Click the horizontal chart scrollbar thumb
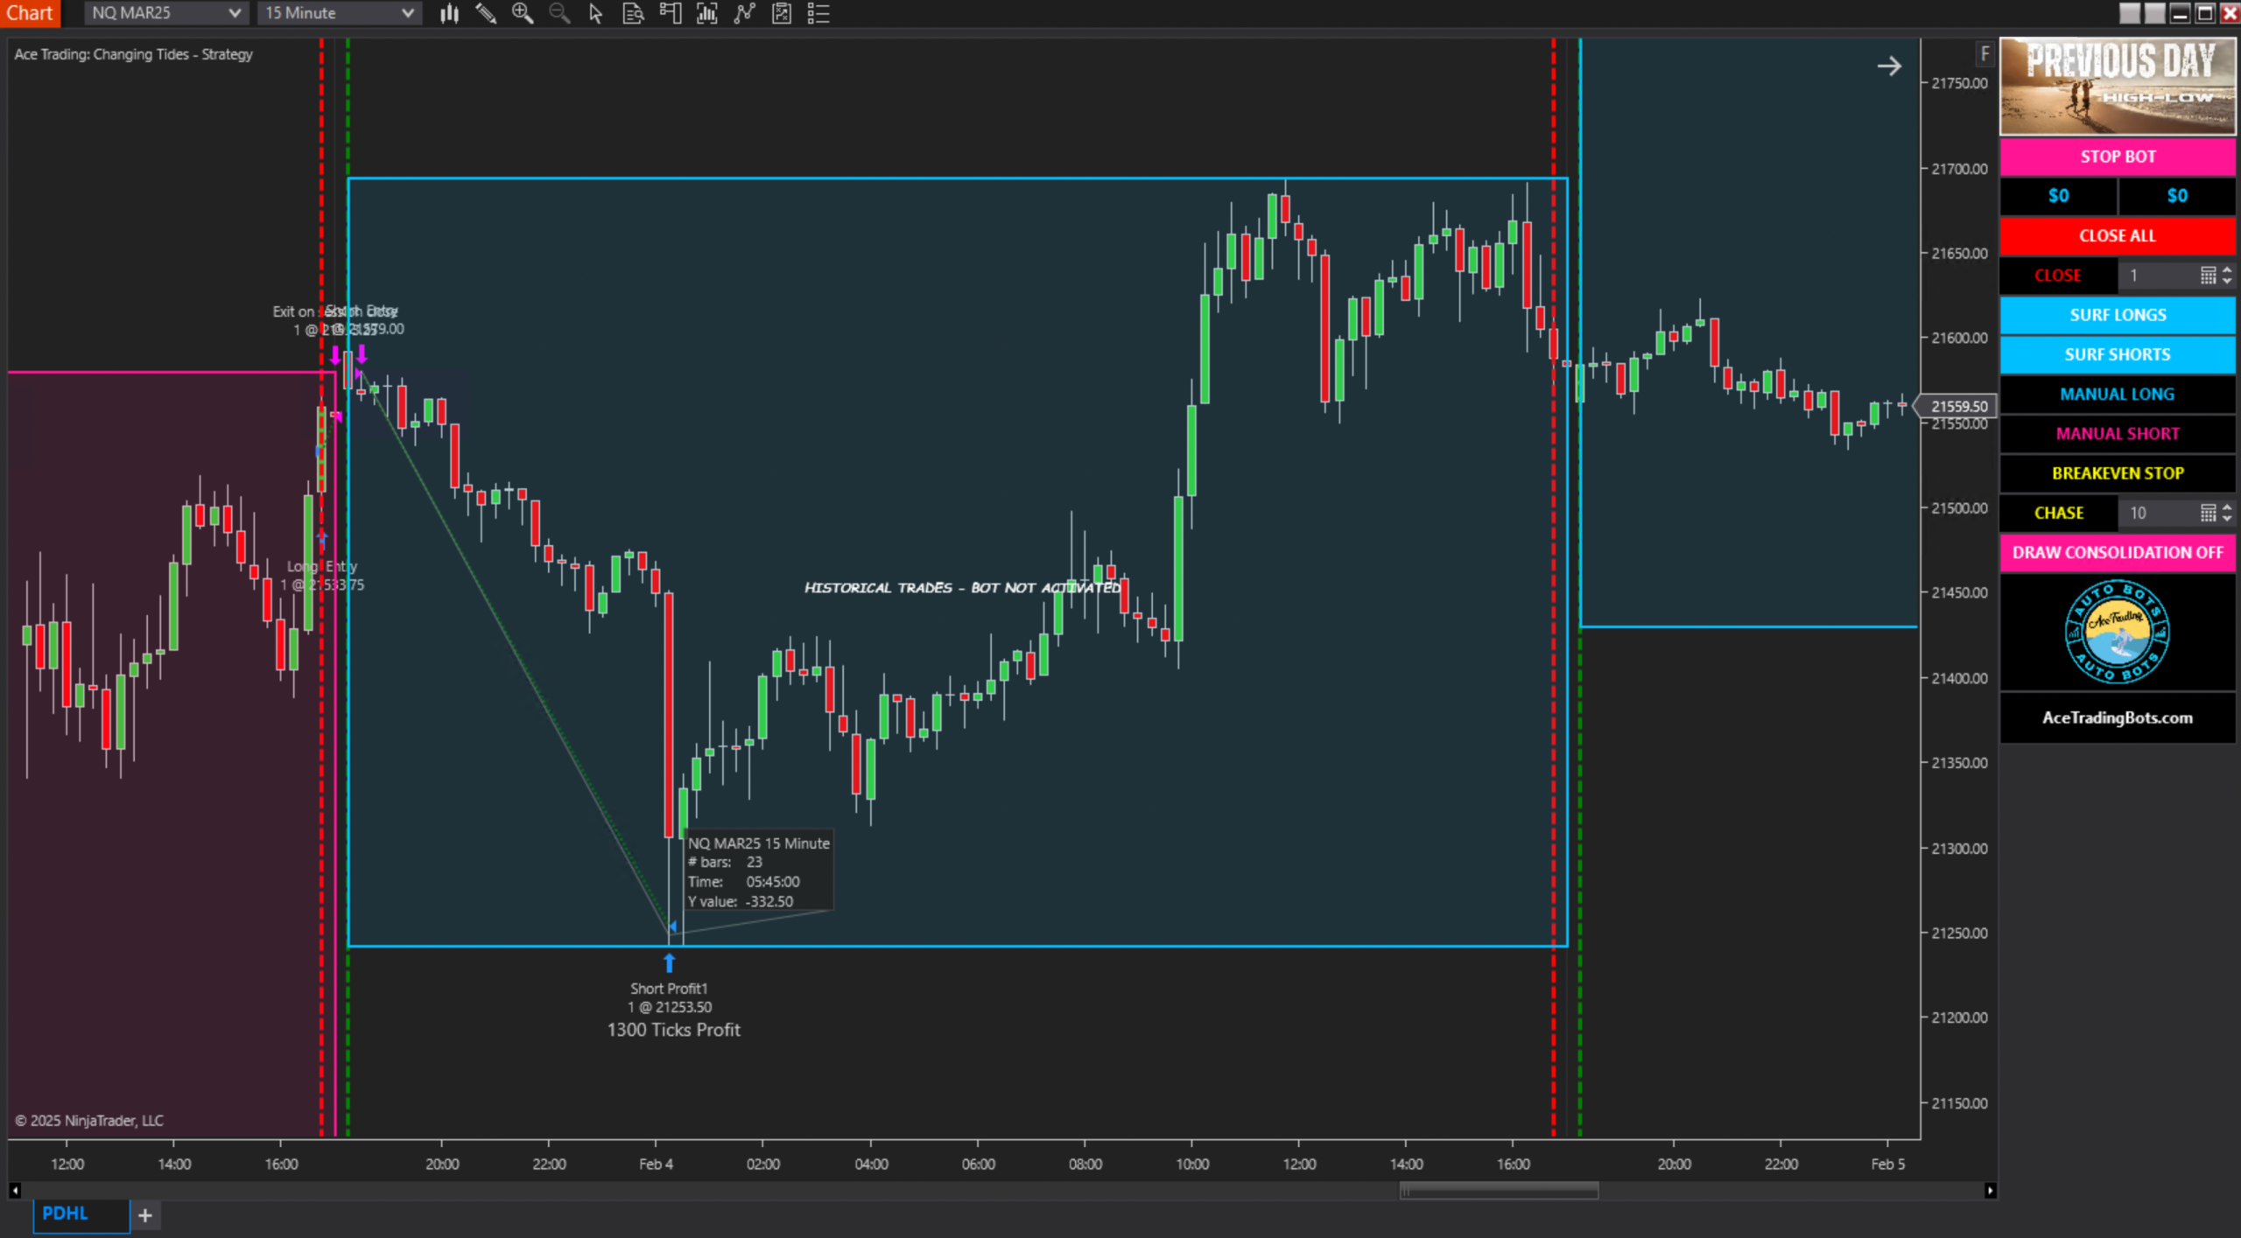The width and height of the screenshot is (2241, 1238). click(x=1499, y=1190)
